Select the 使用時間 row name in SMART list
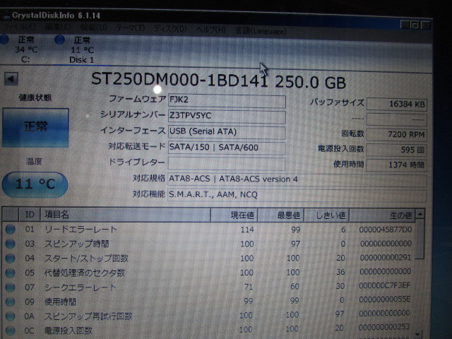The image size is (452, 339). [x=60, y=302]
